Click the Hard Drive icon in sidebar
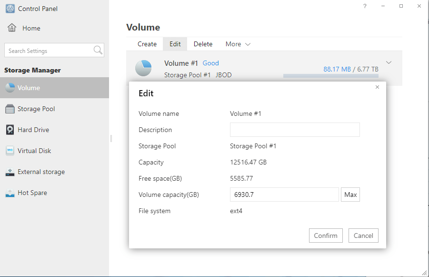The image size is (429, 277). [10, 130]
